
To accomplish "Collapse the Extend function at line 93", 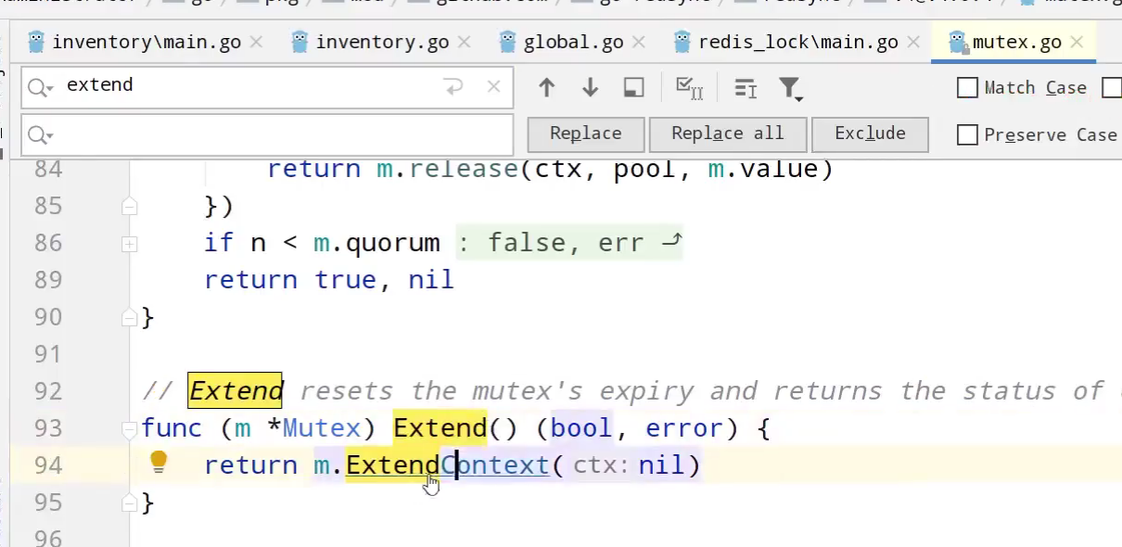I will pos(130,428).
